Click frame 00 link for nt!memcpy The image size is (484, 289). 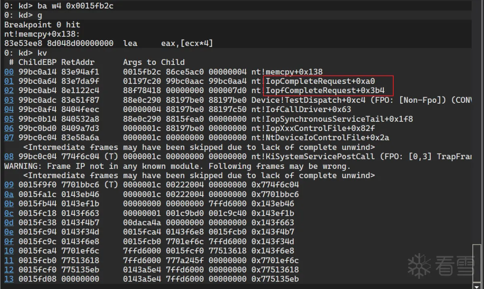[9, 72]
